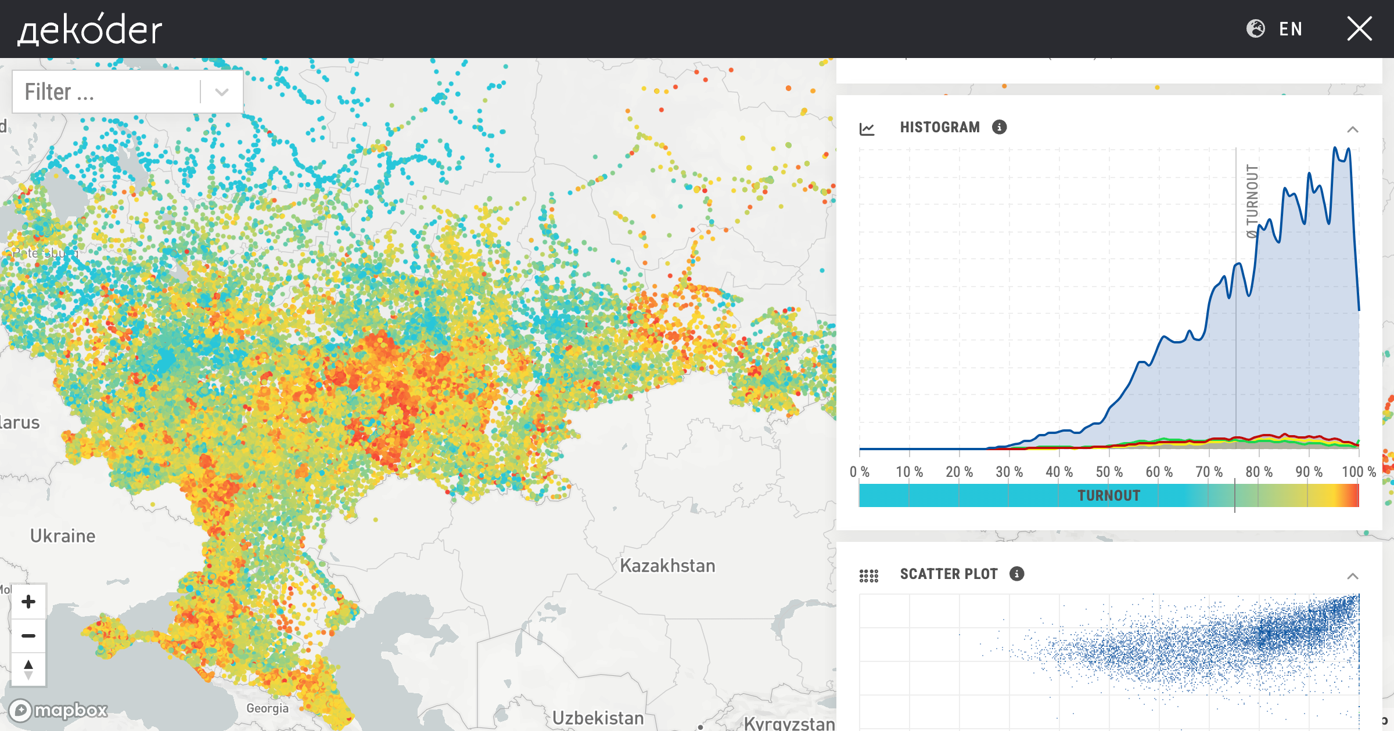The height and width of the screenshot is (731, 1394).
Task: Select the SCATTER PLOT heading
Action: [949, 574]
